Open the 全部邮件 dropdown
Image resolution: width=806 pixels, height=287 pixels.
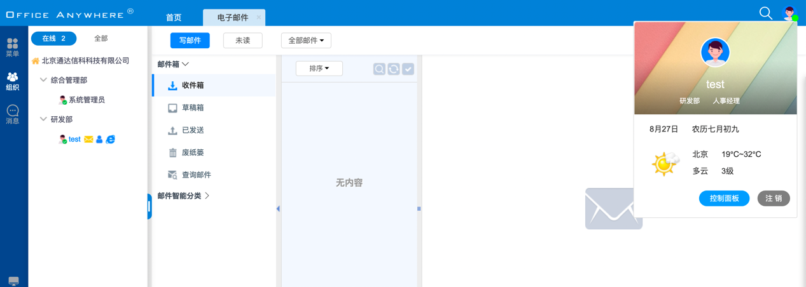point(306,41)
